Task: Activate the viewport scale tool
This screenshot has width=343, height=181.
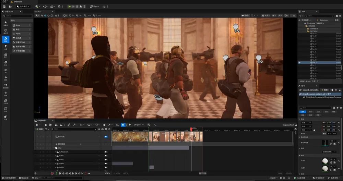Action: point(52,15)
